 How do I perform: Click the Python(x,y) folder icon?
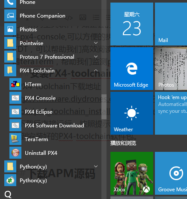(x=10, y=166)
